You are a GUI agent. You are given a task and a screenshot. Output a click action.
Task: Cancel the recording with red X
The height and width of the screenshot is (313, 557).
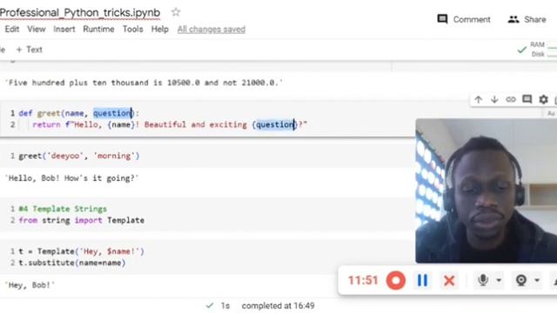click(449, 281)
